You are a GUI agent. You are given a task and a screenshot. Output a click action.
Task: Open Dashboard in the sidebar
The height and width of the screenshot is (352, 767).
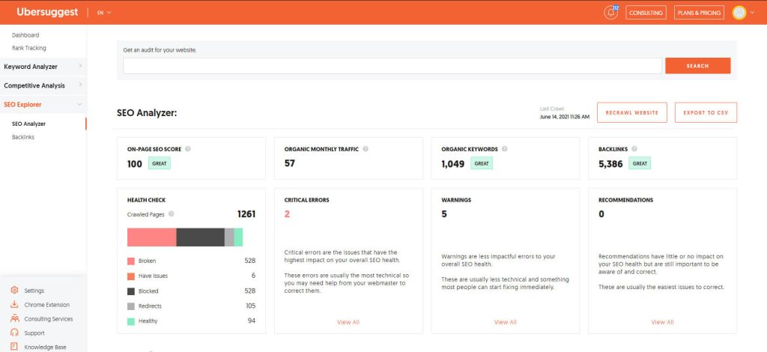coord(25,35)
